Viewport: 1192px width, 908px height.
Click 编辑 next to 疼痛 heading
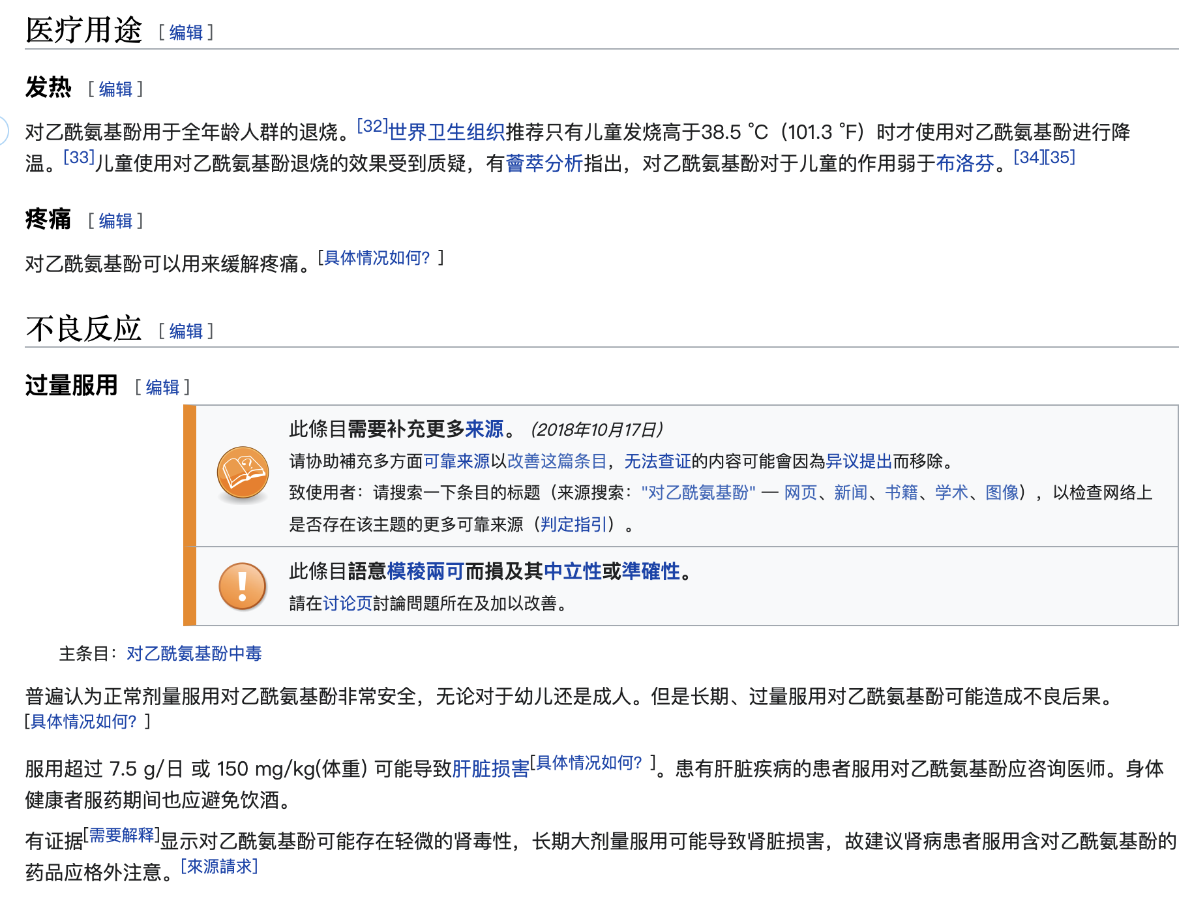pos(115,221)
